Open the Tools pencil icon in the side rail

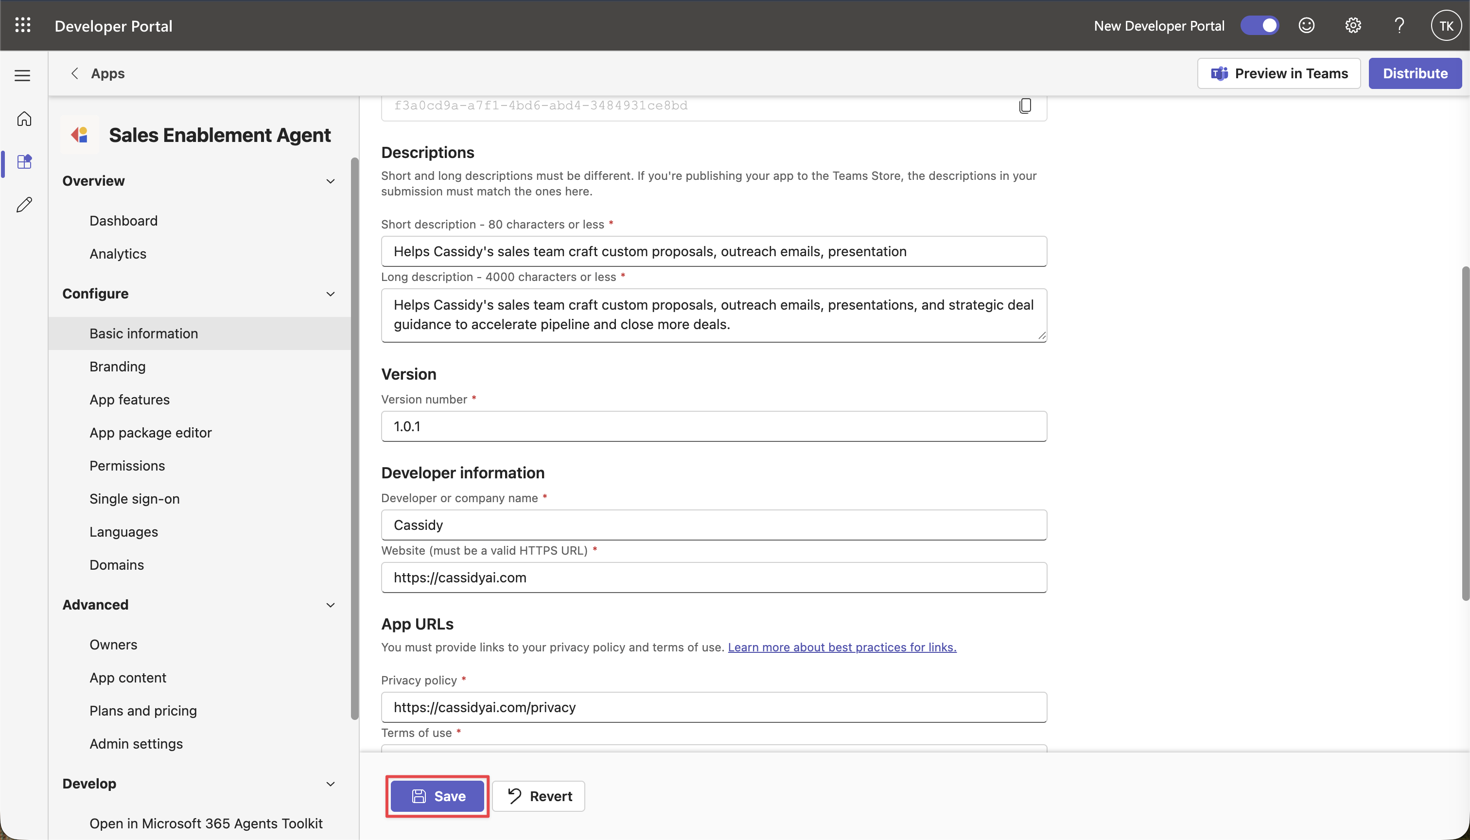coord(24,205)
